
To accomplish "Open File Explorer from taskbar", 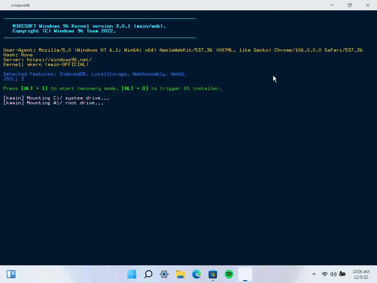I will click(180, 274).
